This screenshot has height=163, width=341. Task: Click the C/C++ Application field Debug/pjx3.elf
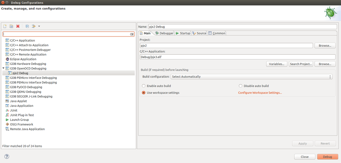(x=237, y=57)
